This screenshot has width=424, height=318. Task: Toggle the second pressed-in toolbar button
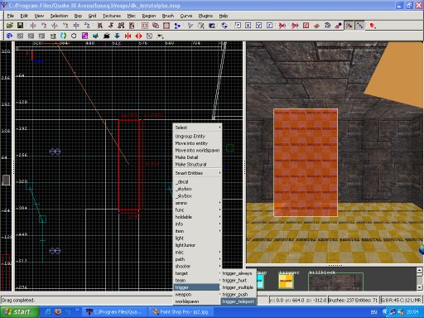(x=360, y=26)
